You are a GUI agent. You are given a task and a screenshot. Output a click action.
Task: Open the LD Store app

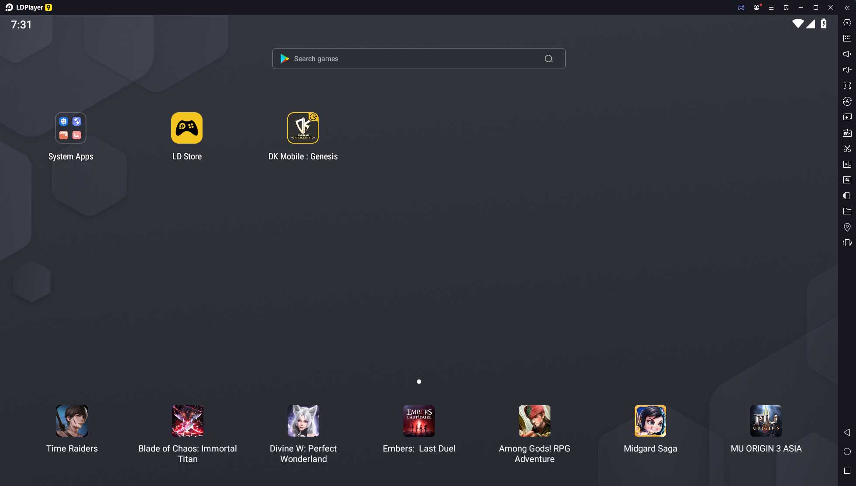point(187,128)
